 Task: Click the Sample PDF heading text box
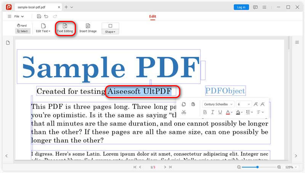click(x=109, y=67)
